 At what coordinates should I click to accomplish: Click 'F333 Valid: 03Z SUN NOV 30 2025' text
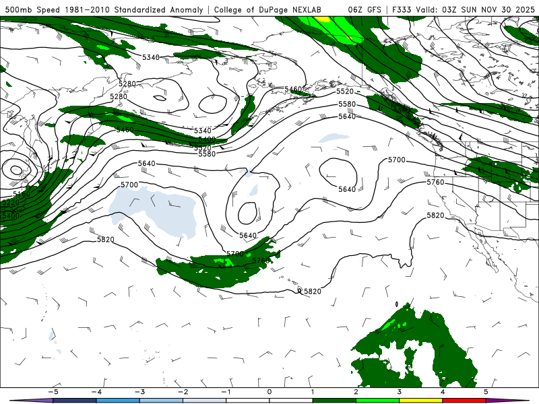tap(464, 9)
